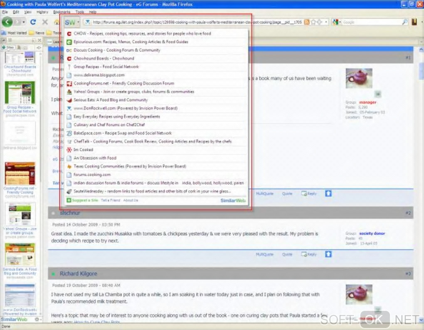Open the Most Visited bookmarks folder

point(14,33)
